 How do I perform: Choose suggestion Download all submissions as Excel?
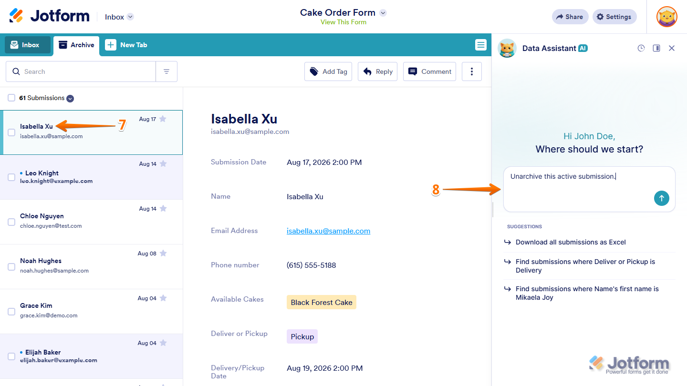coord(589,242)
